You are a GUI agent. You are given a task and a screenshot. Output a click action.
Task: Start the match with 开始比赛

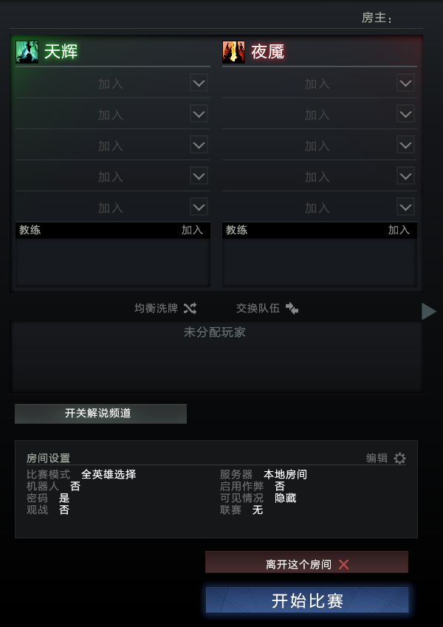pos(307,600)
